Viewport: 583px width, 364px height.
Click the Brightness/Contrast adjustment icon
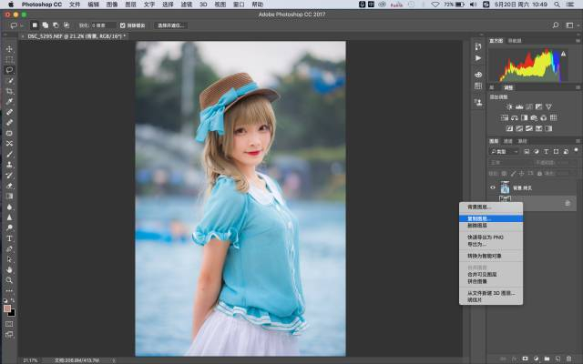click(507, 106)
